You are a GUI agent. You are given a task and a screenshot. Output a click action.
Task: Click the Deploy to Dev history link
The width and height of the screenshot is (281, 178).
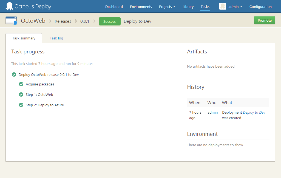(254, 112)
